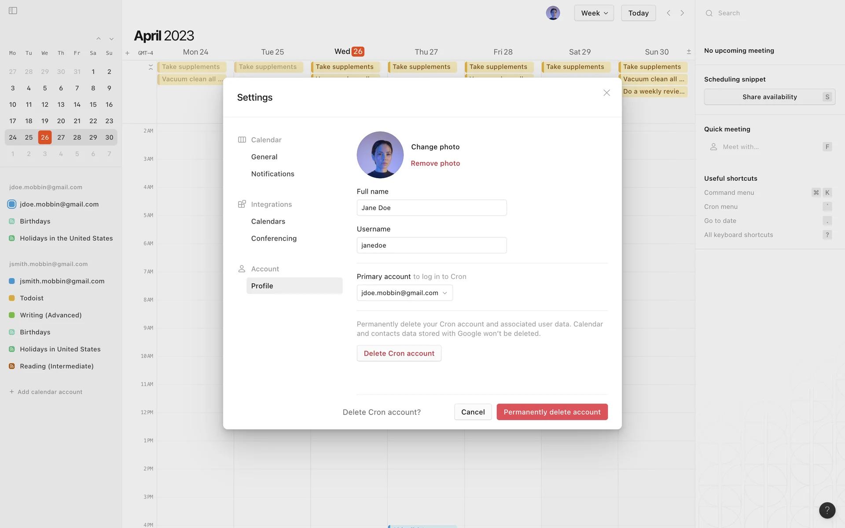Click mini calendar previous month arrow
This screenshot has width=845, height=528.
pos(99,39)
